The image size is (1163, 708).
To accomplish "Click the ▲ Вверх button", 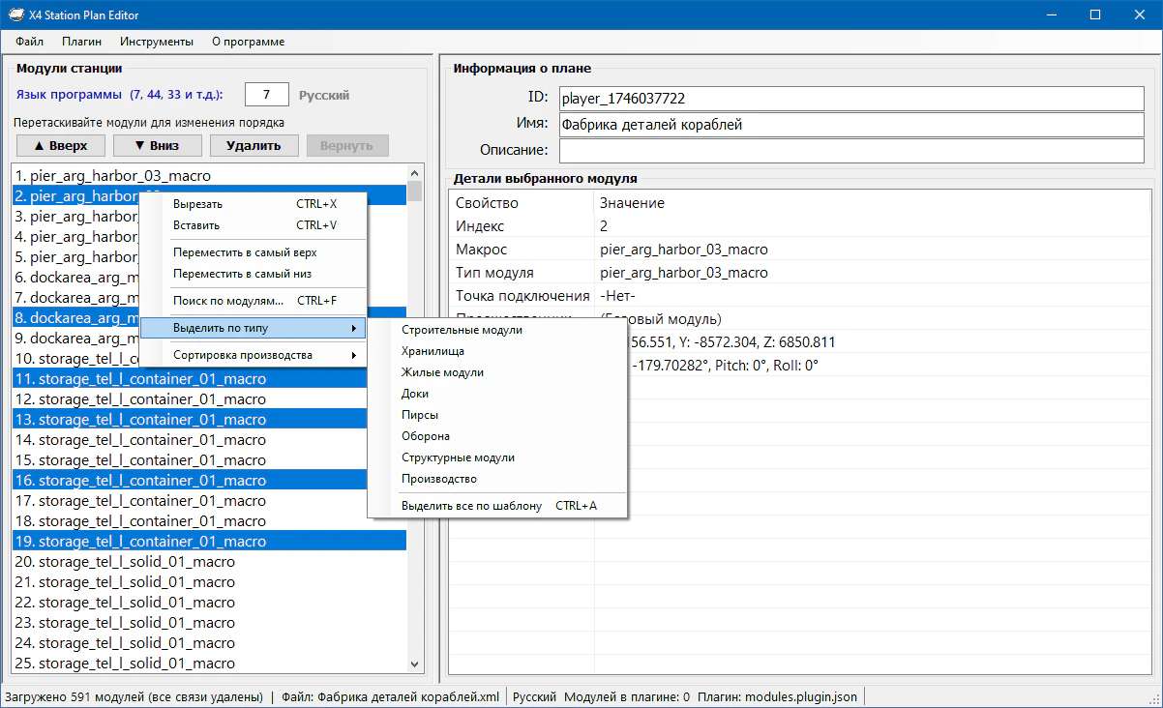I will point(60,145).
